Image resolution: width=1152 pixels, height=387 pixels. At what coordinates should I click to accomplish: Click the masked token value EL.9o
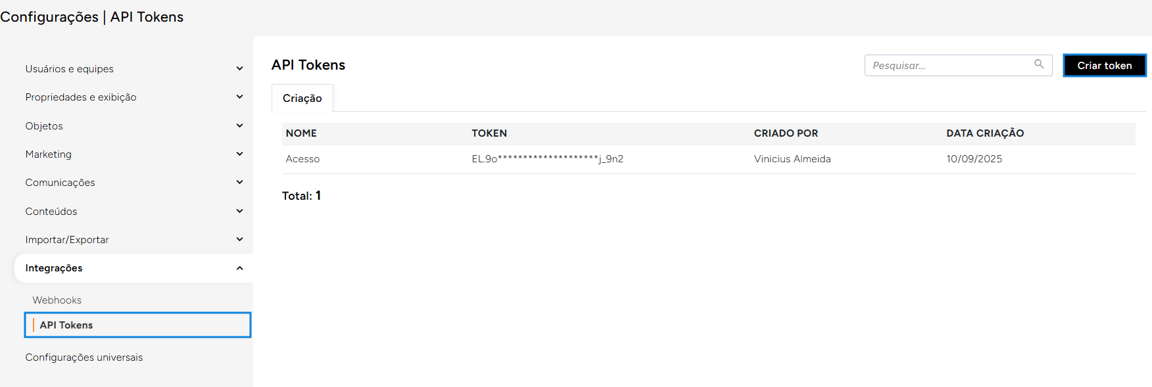pyautogui.click(x=547, y=159)
